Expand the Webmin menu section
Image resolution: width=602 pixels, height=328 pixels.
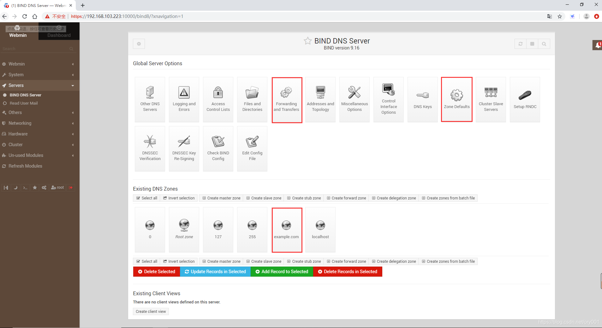(x=40, y=64)
